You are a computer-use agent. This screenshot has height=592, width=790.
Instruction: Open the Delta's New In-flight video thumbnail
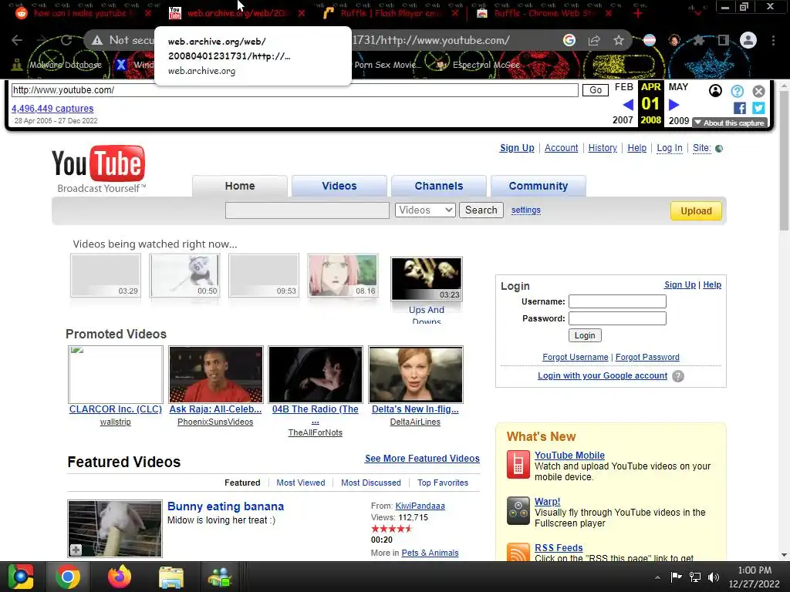click(x=416, y=374)
